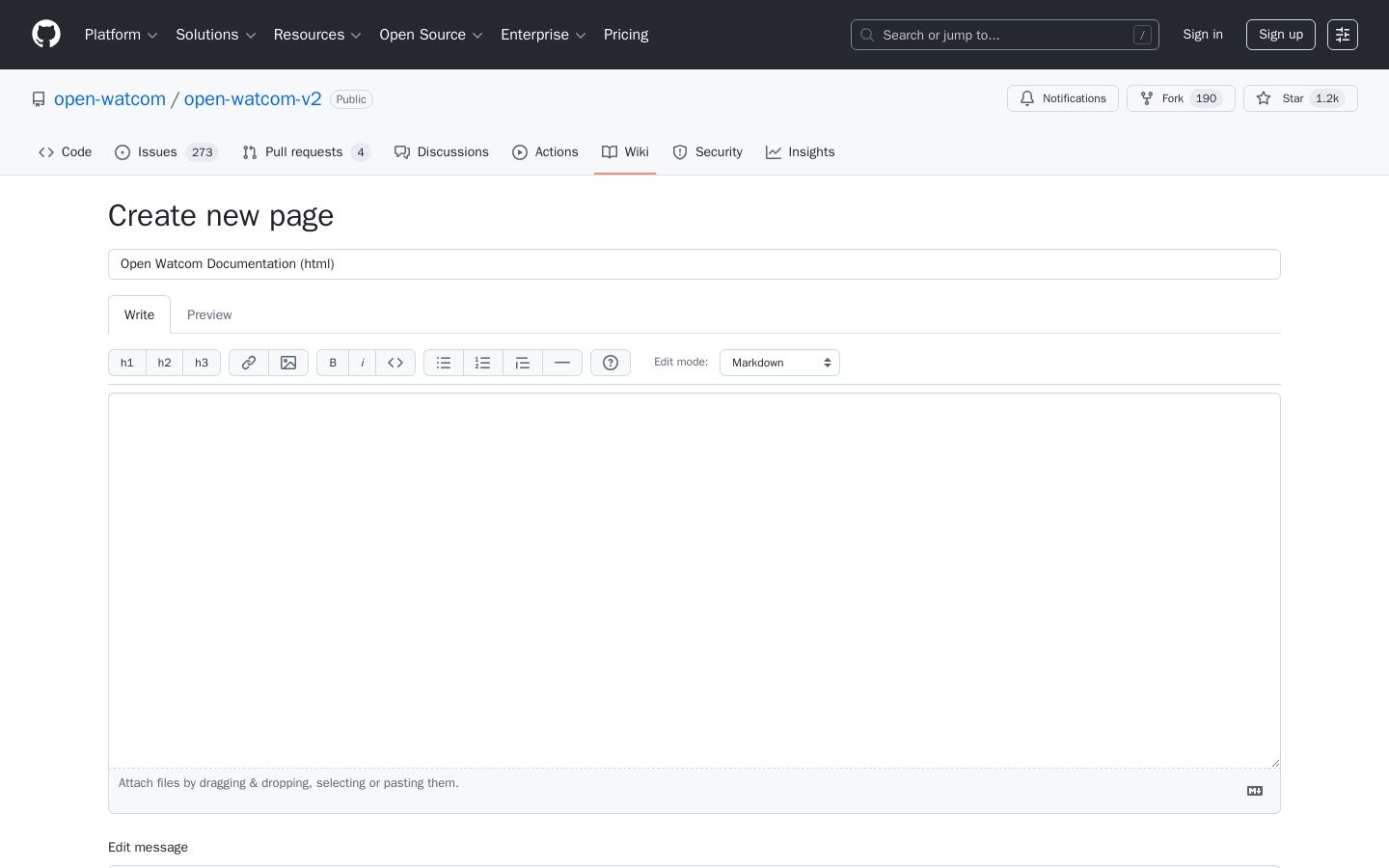
Task: Insert a link with the link icon
Action: pyautogui.click(x=249, y=363)
